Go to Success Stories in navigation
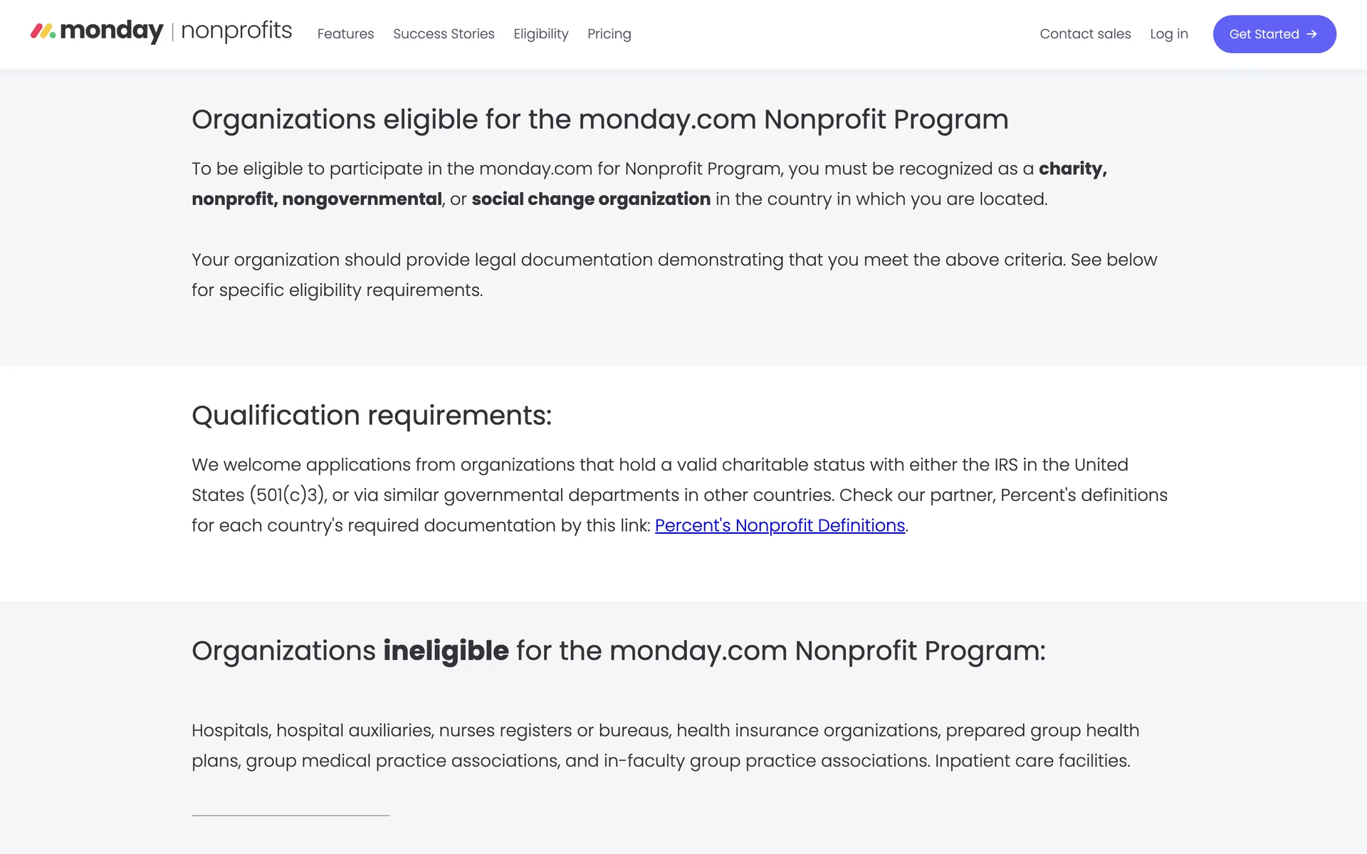The image size is (1367, 854). [444, 34]
